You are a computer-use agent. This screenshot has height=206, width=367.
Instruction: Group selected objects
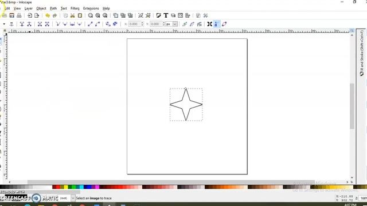[x=140, y=15]
